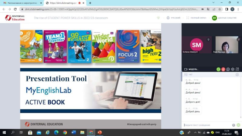Image resolution: width=242 pixels, height=136 pixels.
Task: Close the clickmeeting browser tab
Action: pos(83,3)
